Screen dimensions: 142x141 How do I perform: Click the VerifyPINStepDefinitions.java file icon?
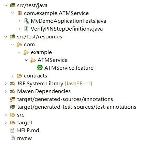(26, 29)
